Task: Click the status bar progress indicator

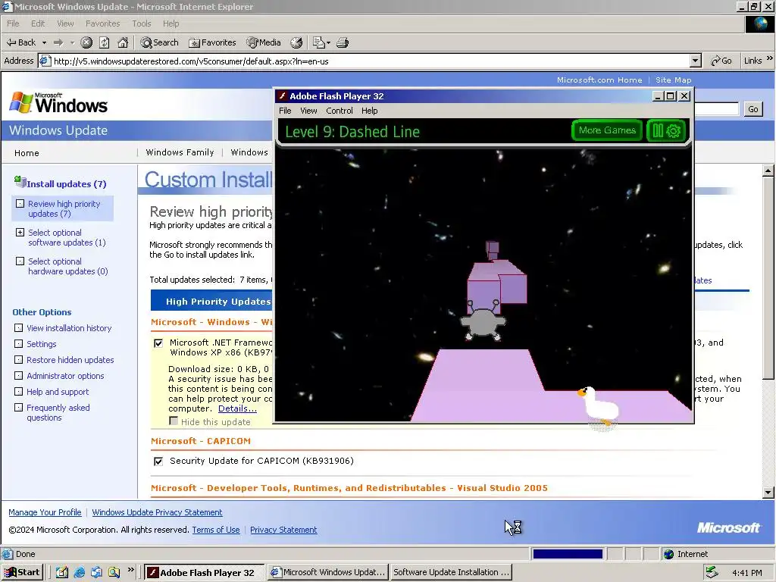Action: tap(568, 554)
